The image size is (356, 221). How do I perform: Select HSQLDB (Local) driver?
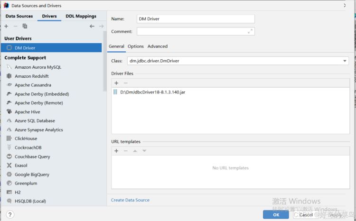click(x=51, y=201)
